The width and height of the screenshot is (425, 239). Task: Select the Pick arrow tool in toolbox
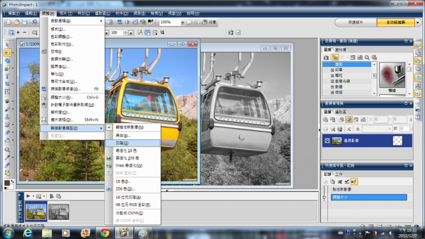click(7, 44)
